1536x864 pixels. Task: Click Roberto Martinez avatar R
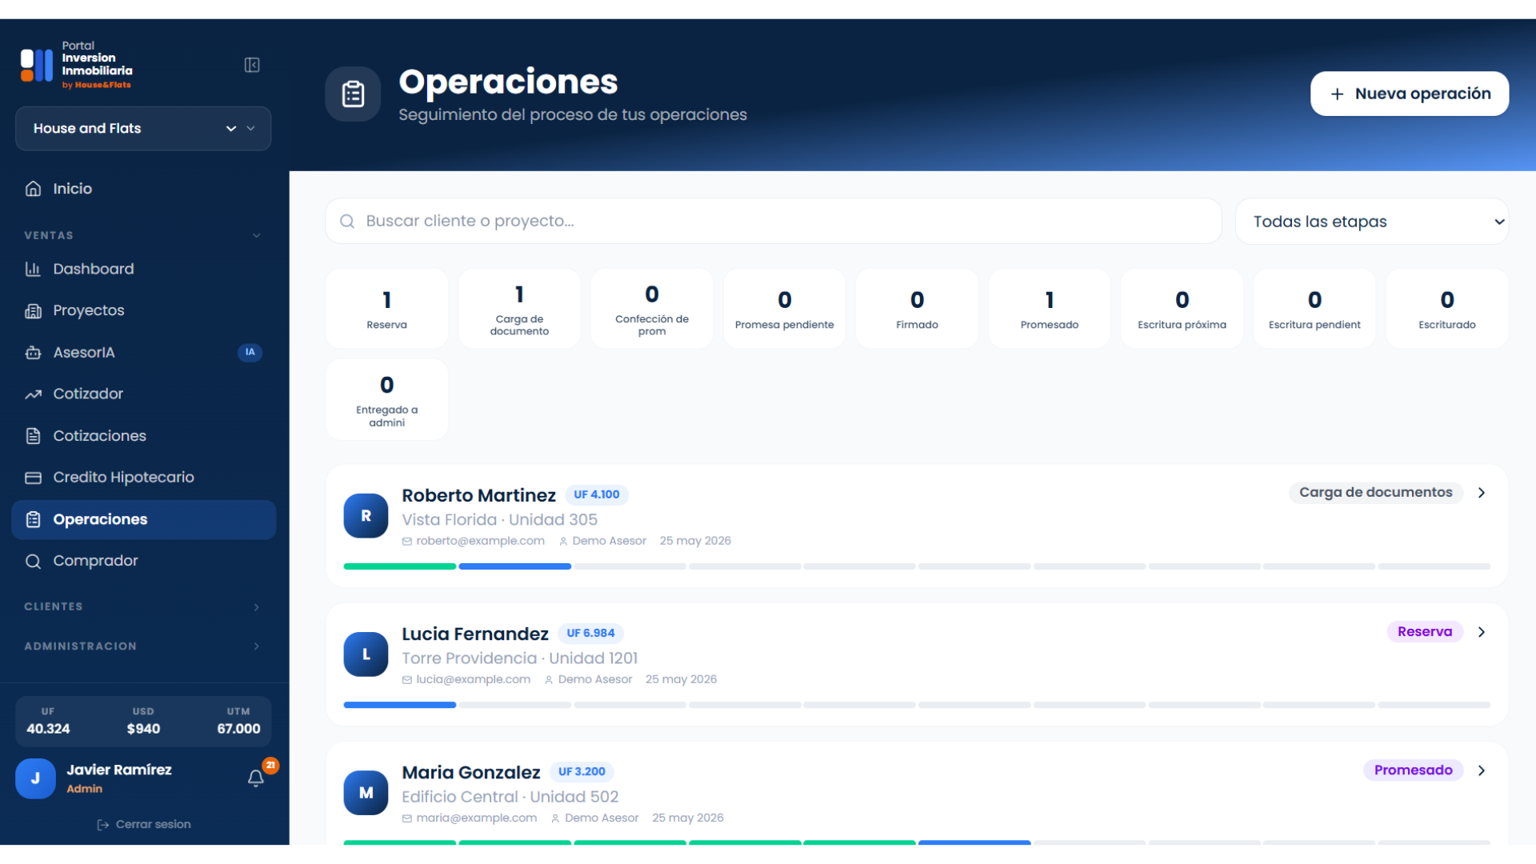pos(366,516)
